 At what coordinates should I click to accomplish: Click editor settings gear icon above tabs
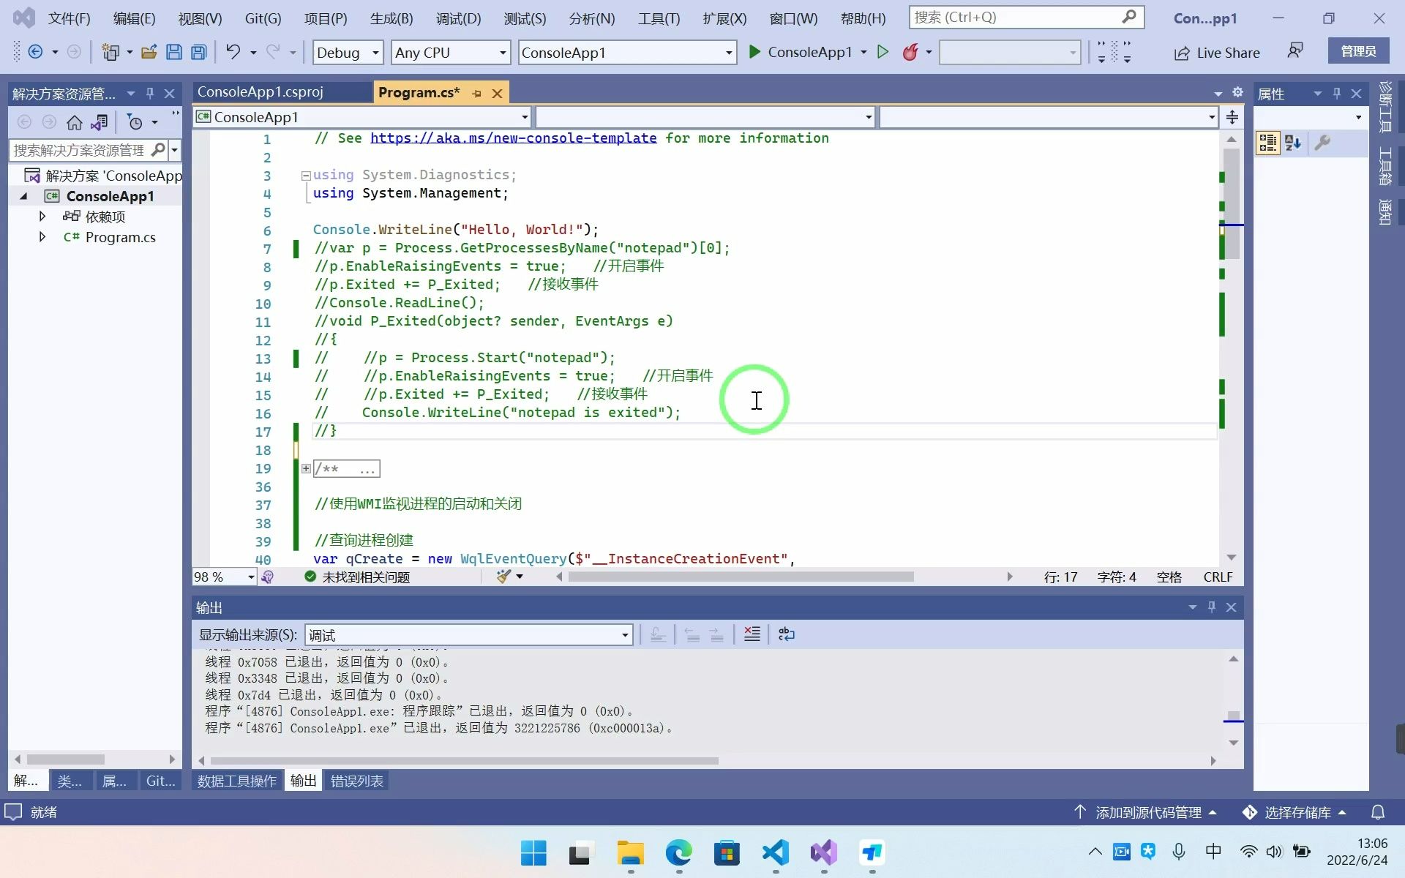tap(1237, 92)
